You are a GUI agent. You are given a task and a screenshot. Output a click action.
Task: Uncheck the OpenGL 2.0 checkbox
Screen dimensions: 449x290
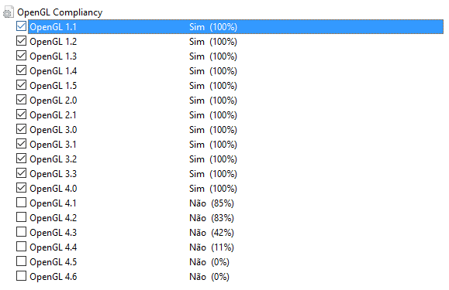[x=21, y=100]
